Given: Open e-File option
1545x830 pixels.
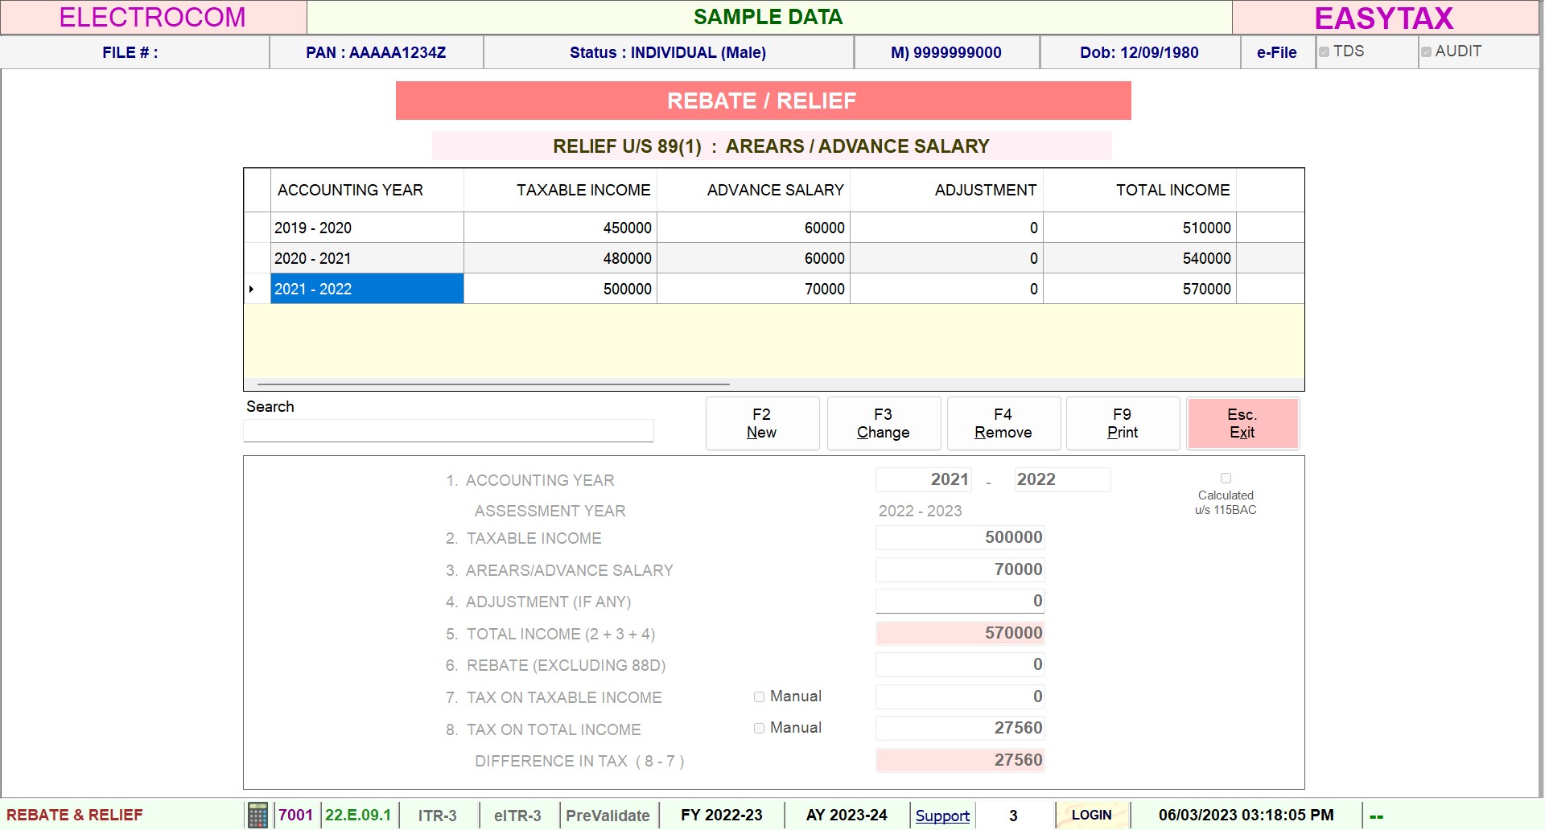Looking at the screenshot, I should point(1277,52).
